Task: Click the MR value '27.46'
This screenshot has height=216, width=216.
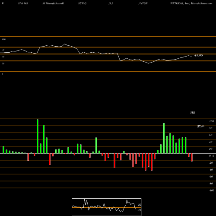Action: pyautogui.click(x=201, y=126)
